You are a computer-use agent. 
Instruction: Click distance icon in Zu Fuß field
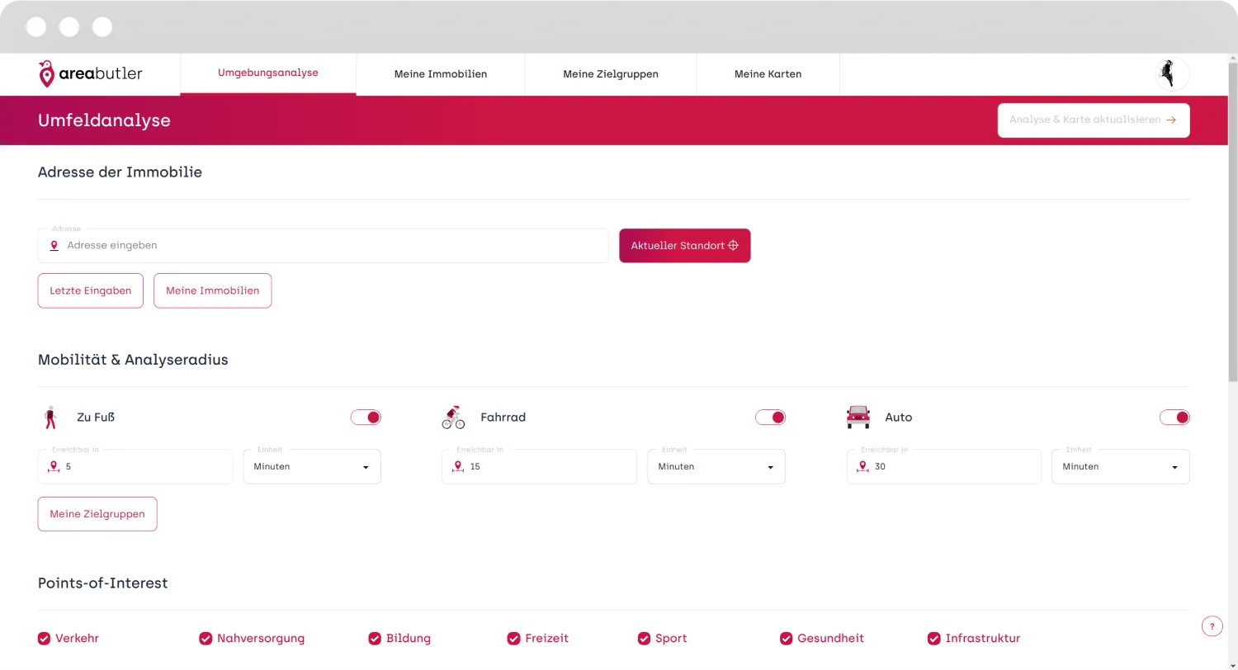pyautogui.click(x=54, y=467)
